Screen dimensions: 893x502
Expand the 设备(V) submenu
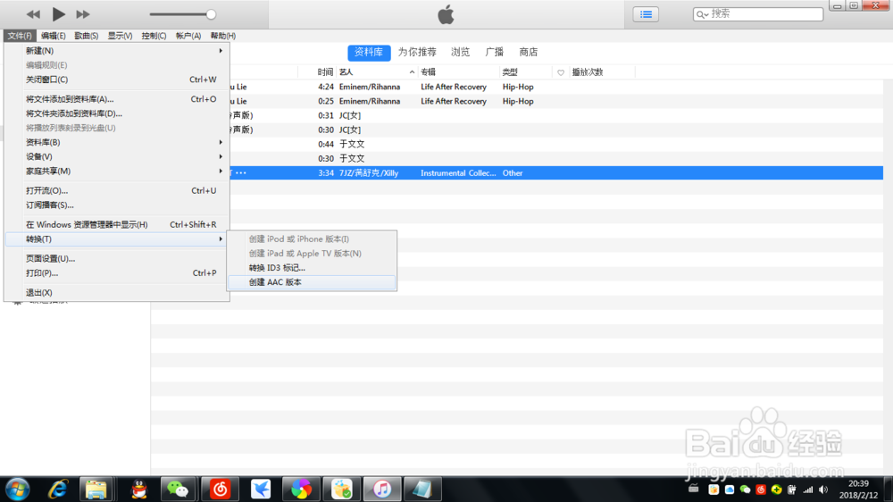117,156
